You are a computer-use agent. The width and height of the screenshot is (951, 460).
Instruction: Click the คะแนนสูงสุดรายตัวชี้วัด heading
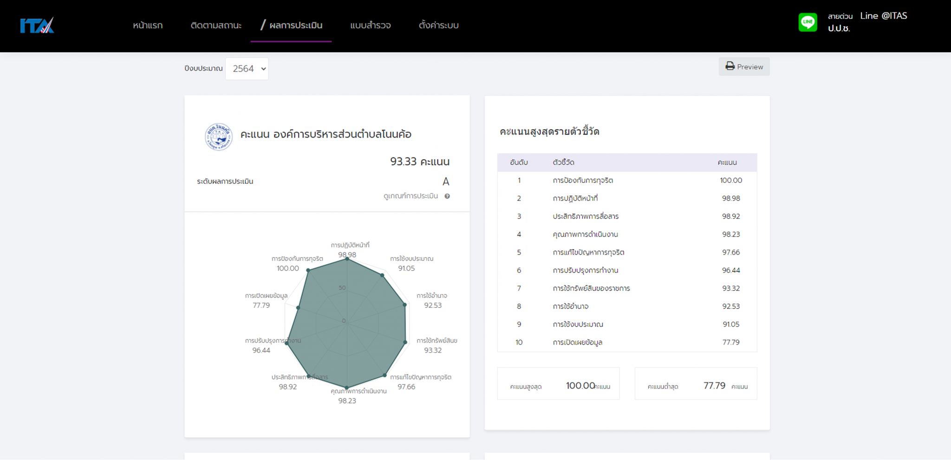(549, 132)
